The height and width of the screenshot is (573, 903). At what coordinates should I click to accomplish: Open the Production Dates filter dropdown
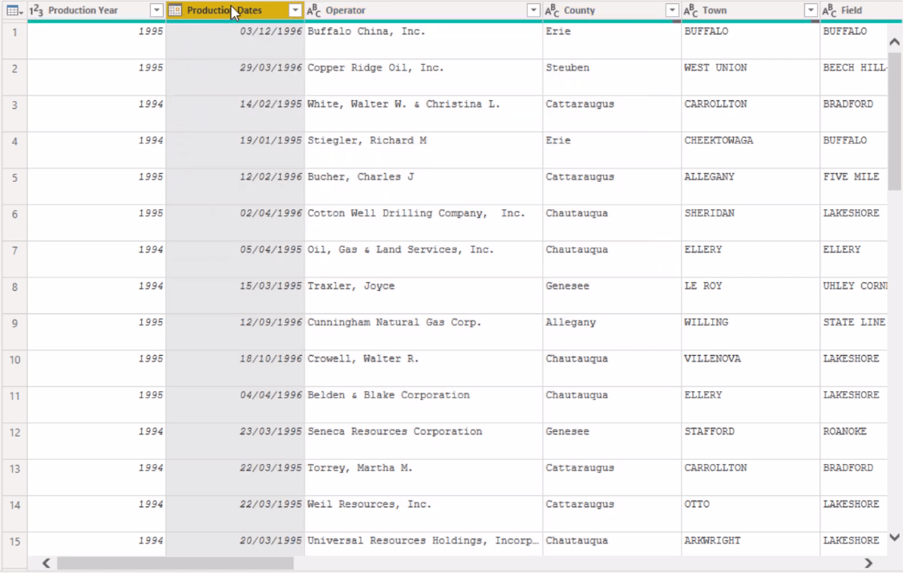point(295,10)
